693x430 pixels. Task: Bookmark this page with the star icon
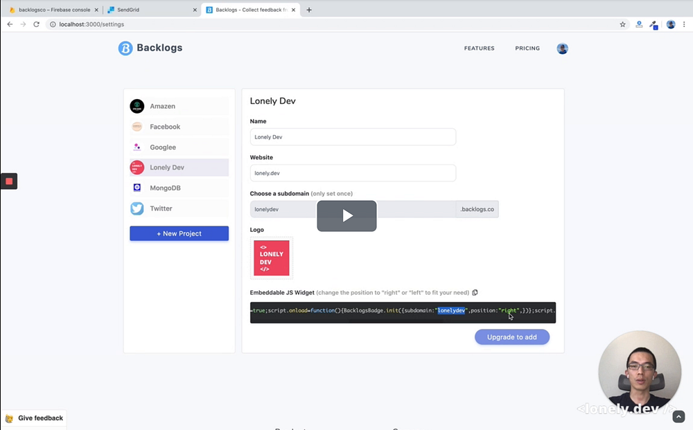(623, 24)
